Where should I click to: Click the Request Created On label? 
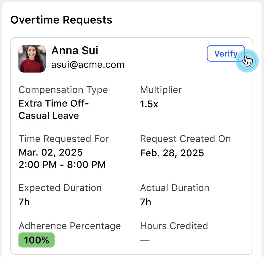[x=185, y=139]
